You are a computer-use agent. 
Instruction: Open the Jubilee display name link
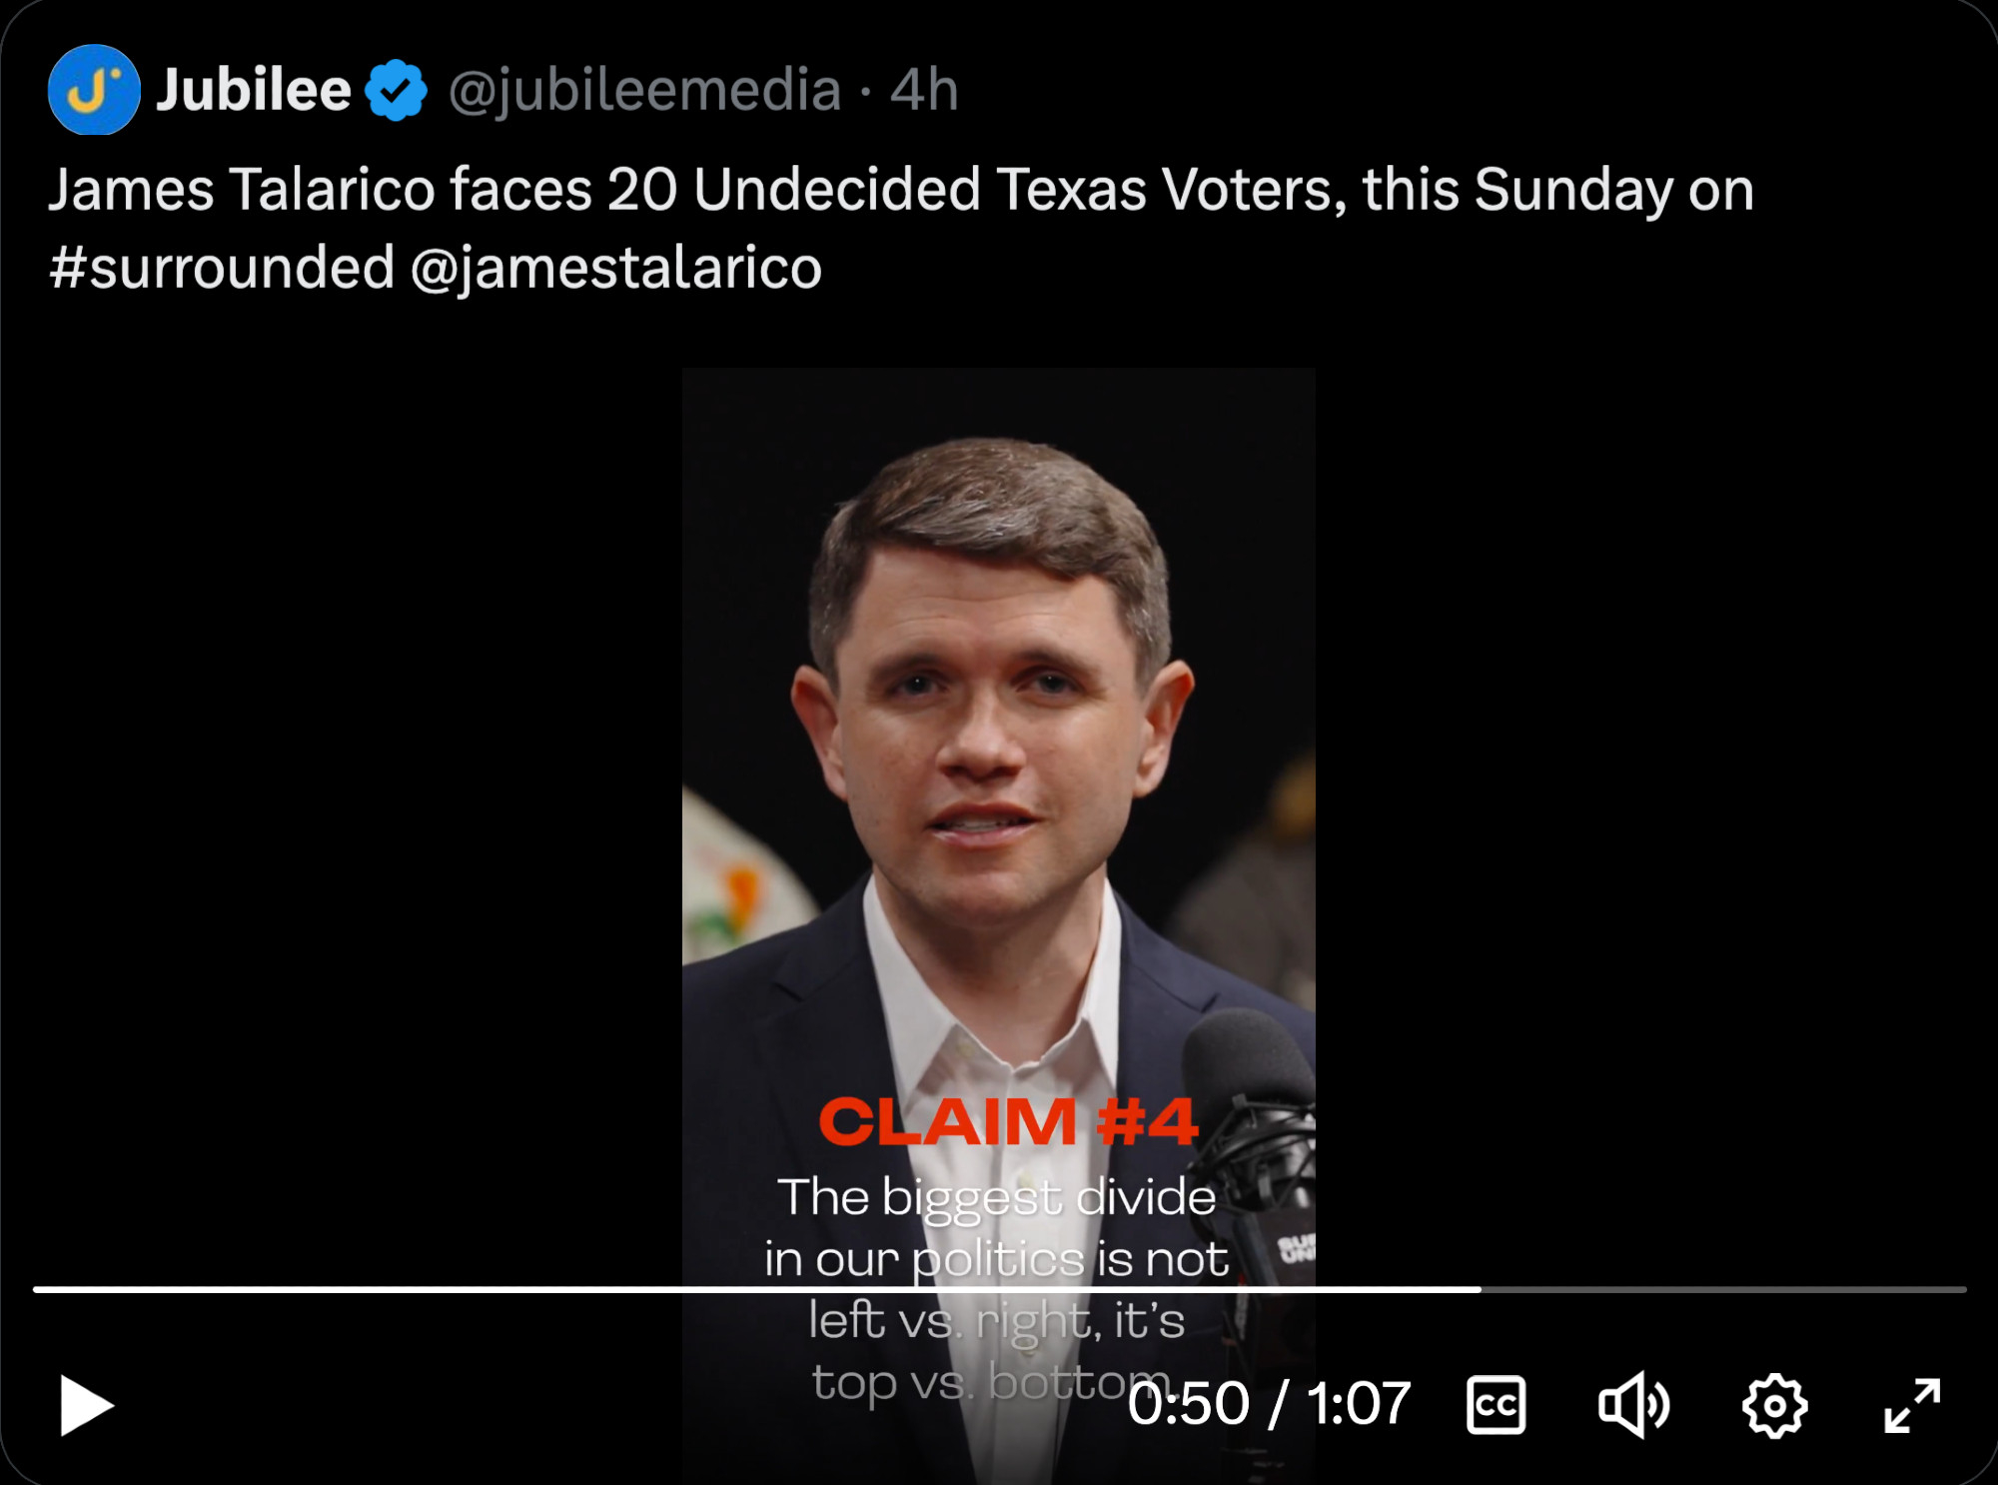point(254,90)
